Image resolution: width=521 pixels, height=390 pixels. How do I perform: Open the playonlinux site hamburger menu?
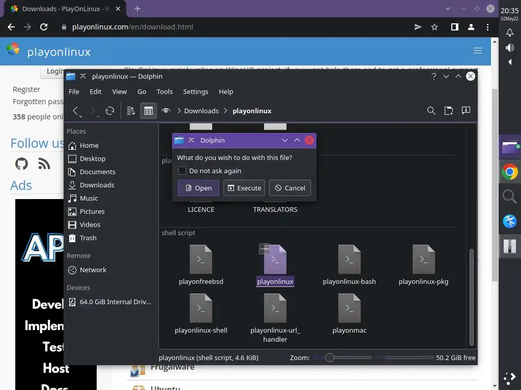point(477,50)
